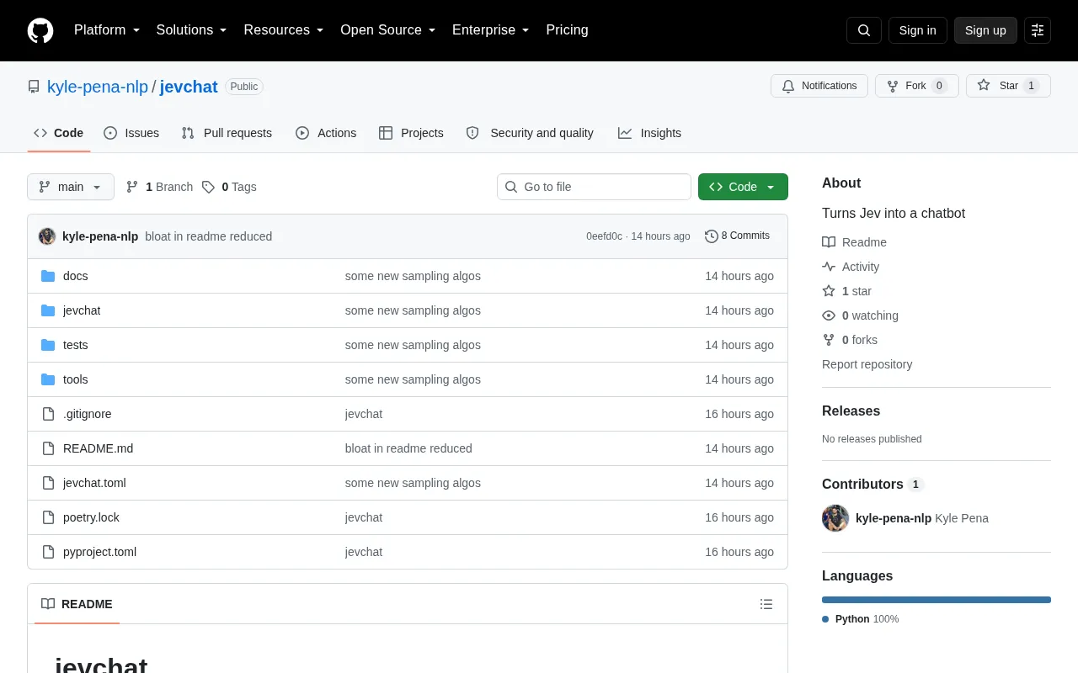
Task: Focus the 'Go to file' search field
Action: pyautogui.click(x=594, y=187)
